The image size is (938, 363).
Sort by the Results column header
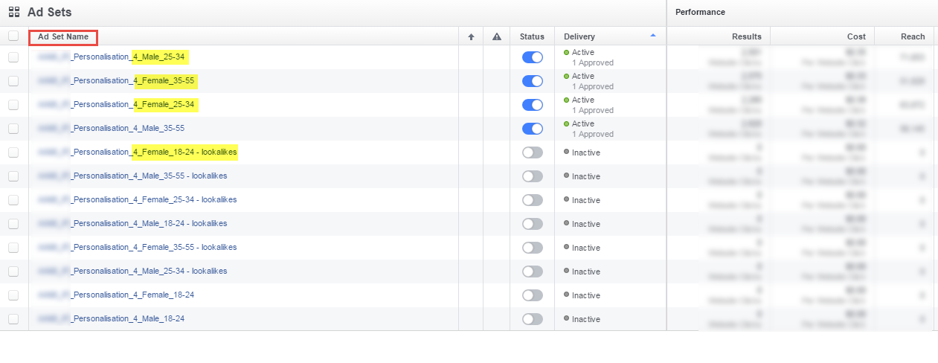(x=746, y=36)
